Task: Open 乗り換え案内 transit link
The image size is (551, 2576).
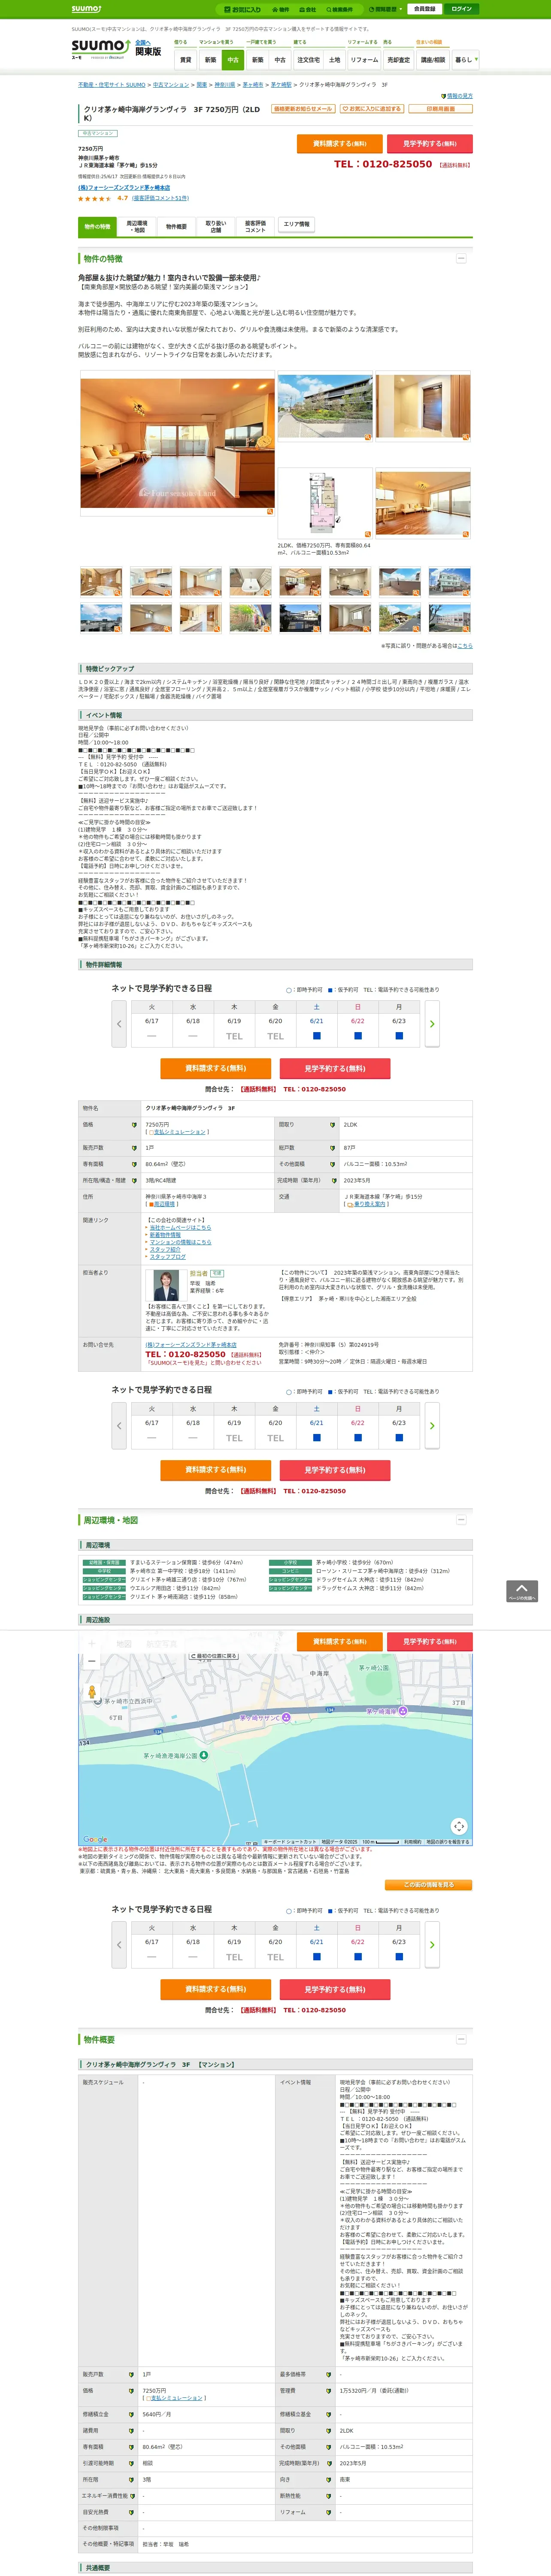Action: 369,1204
